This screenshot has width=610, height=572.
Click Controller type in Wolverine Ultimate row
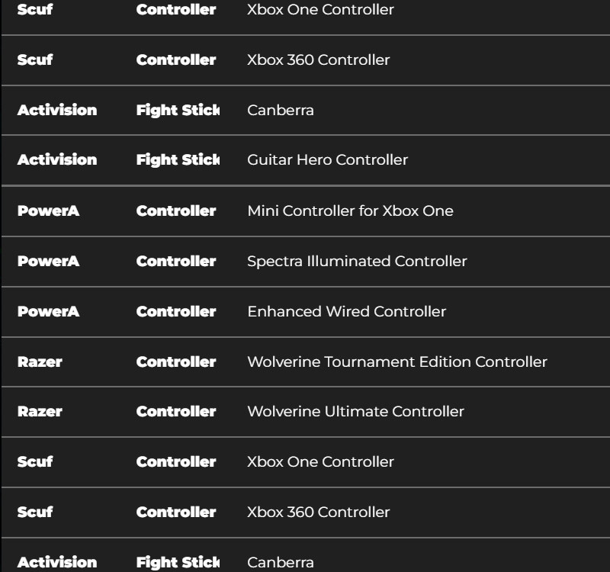coord(176,411)
